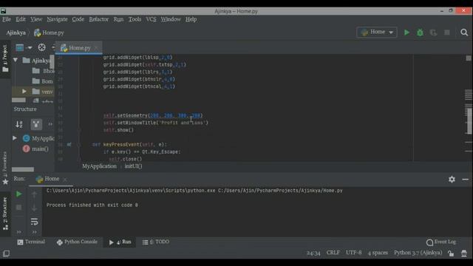Open the Run menu
473x266 pixels.
118,19
